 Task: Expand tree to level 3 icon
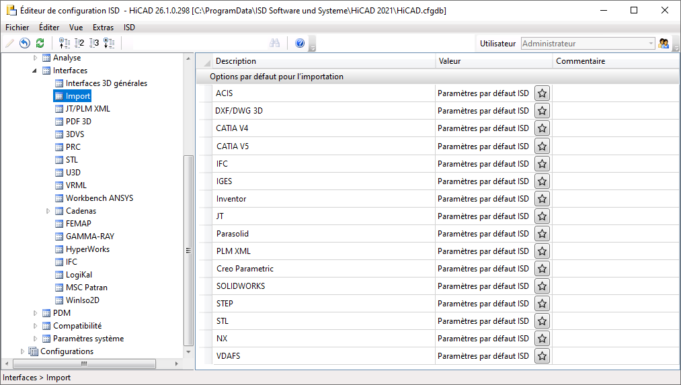94,43
